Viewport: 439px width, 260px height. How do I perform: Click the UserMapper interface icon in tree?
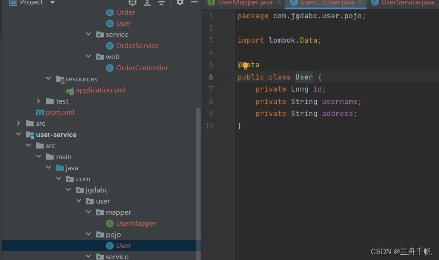point(110,224)
